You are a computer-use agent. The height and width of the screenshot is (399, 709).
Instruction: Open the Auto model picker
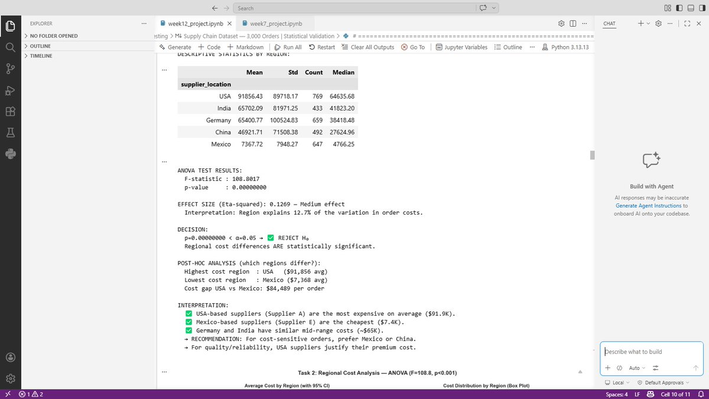(x=636, y=368)
